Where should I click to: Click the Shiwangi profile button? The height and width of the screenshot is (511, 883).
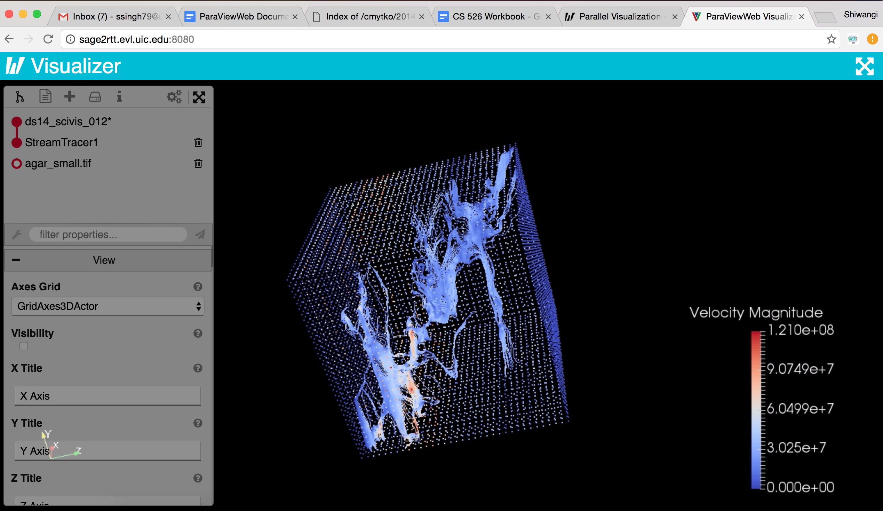[x=860, y=15]
